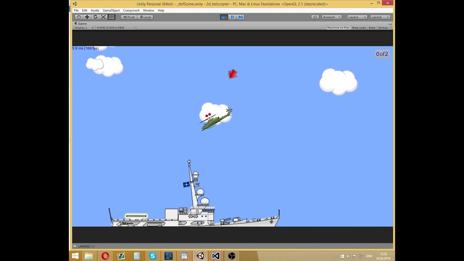Open the GameObject menu
Viewport: 464px width, 261px height.
click(x=111, y=10)
